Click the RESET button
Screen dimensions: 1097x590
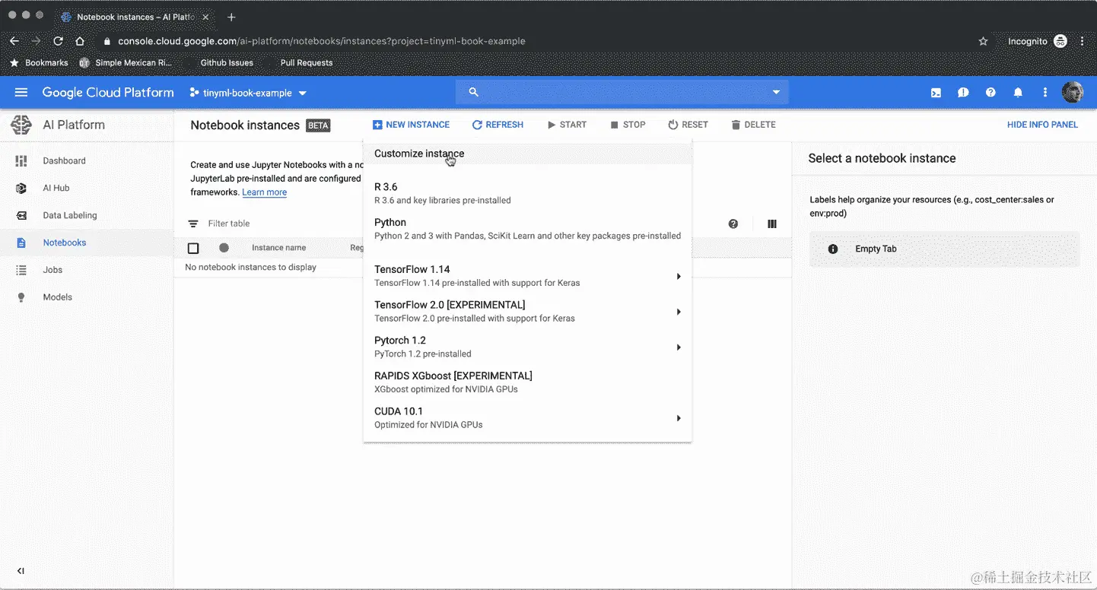coord(688,125)
